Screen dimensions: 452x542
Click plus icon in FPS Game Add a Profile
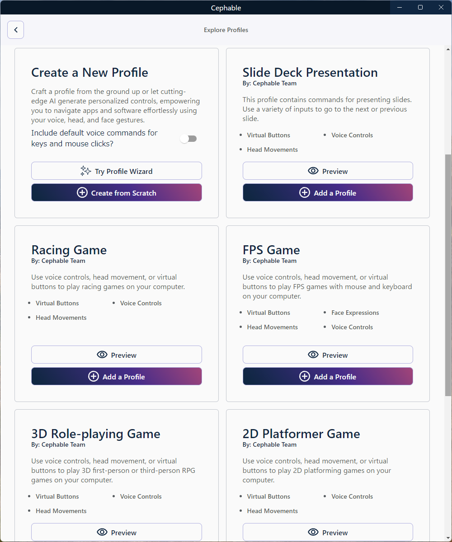(305, 376)
